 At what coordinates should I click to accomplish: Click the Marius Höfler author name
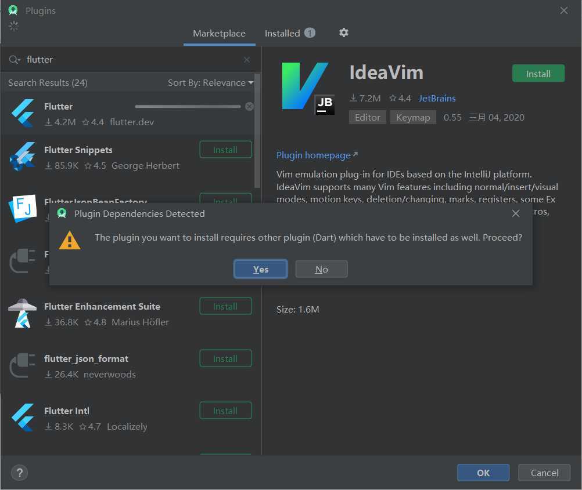[x=141, y=322]
